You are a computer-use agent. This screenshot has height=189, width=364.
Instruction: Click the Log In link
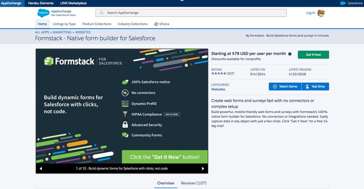click(x=311, y=13)
